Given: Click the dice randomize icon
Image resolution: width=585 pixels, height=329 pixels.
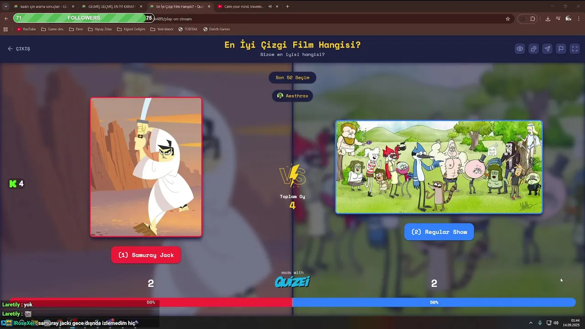Looking at the screenshot, I should (x=533, y=49).
